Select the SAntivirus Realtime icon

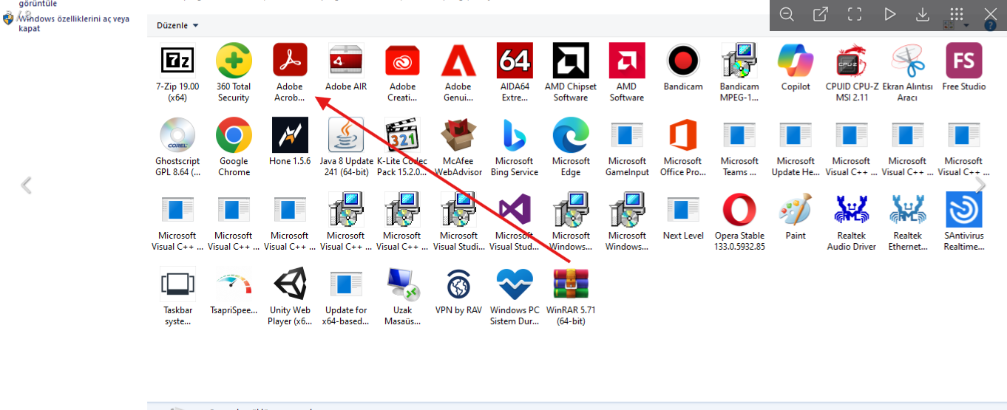click(x=964, y=210)
